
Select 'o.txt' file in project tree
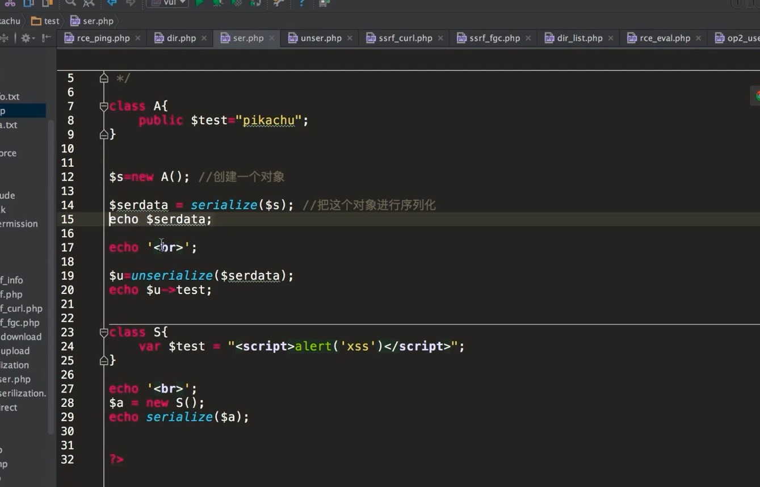tap(10, 96)
